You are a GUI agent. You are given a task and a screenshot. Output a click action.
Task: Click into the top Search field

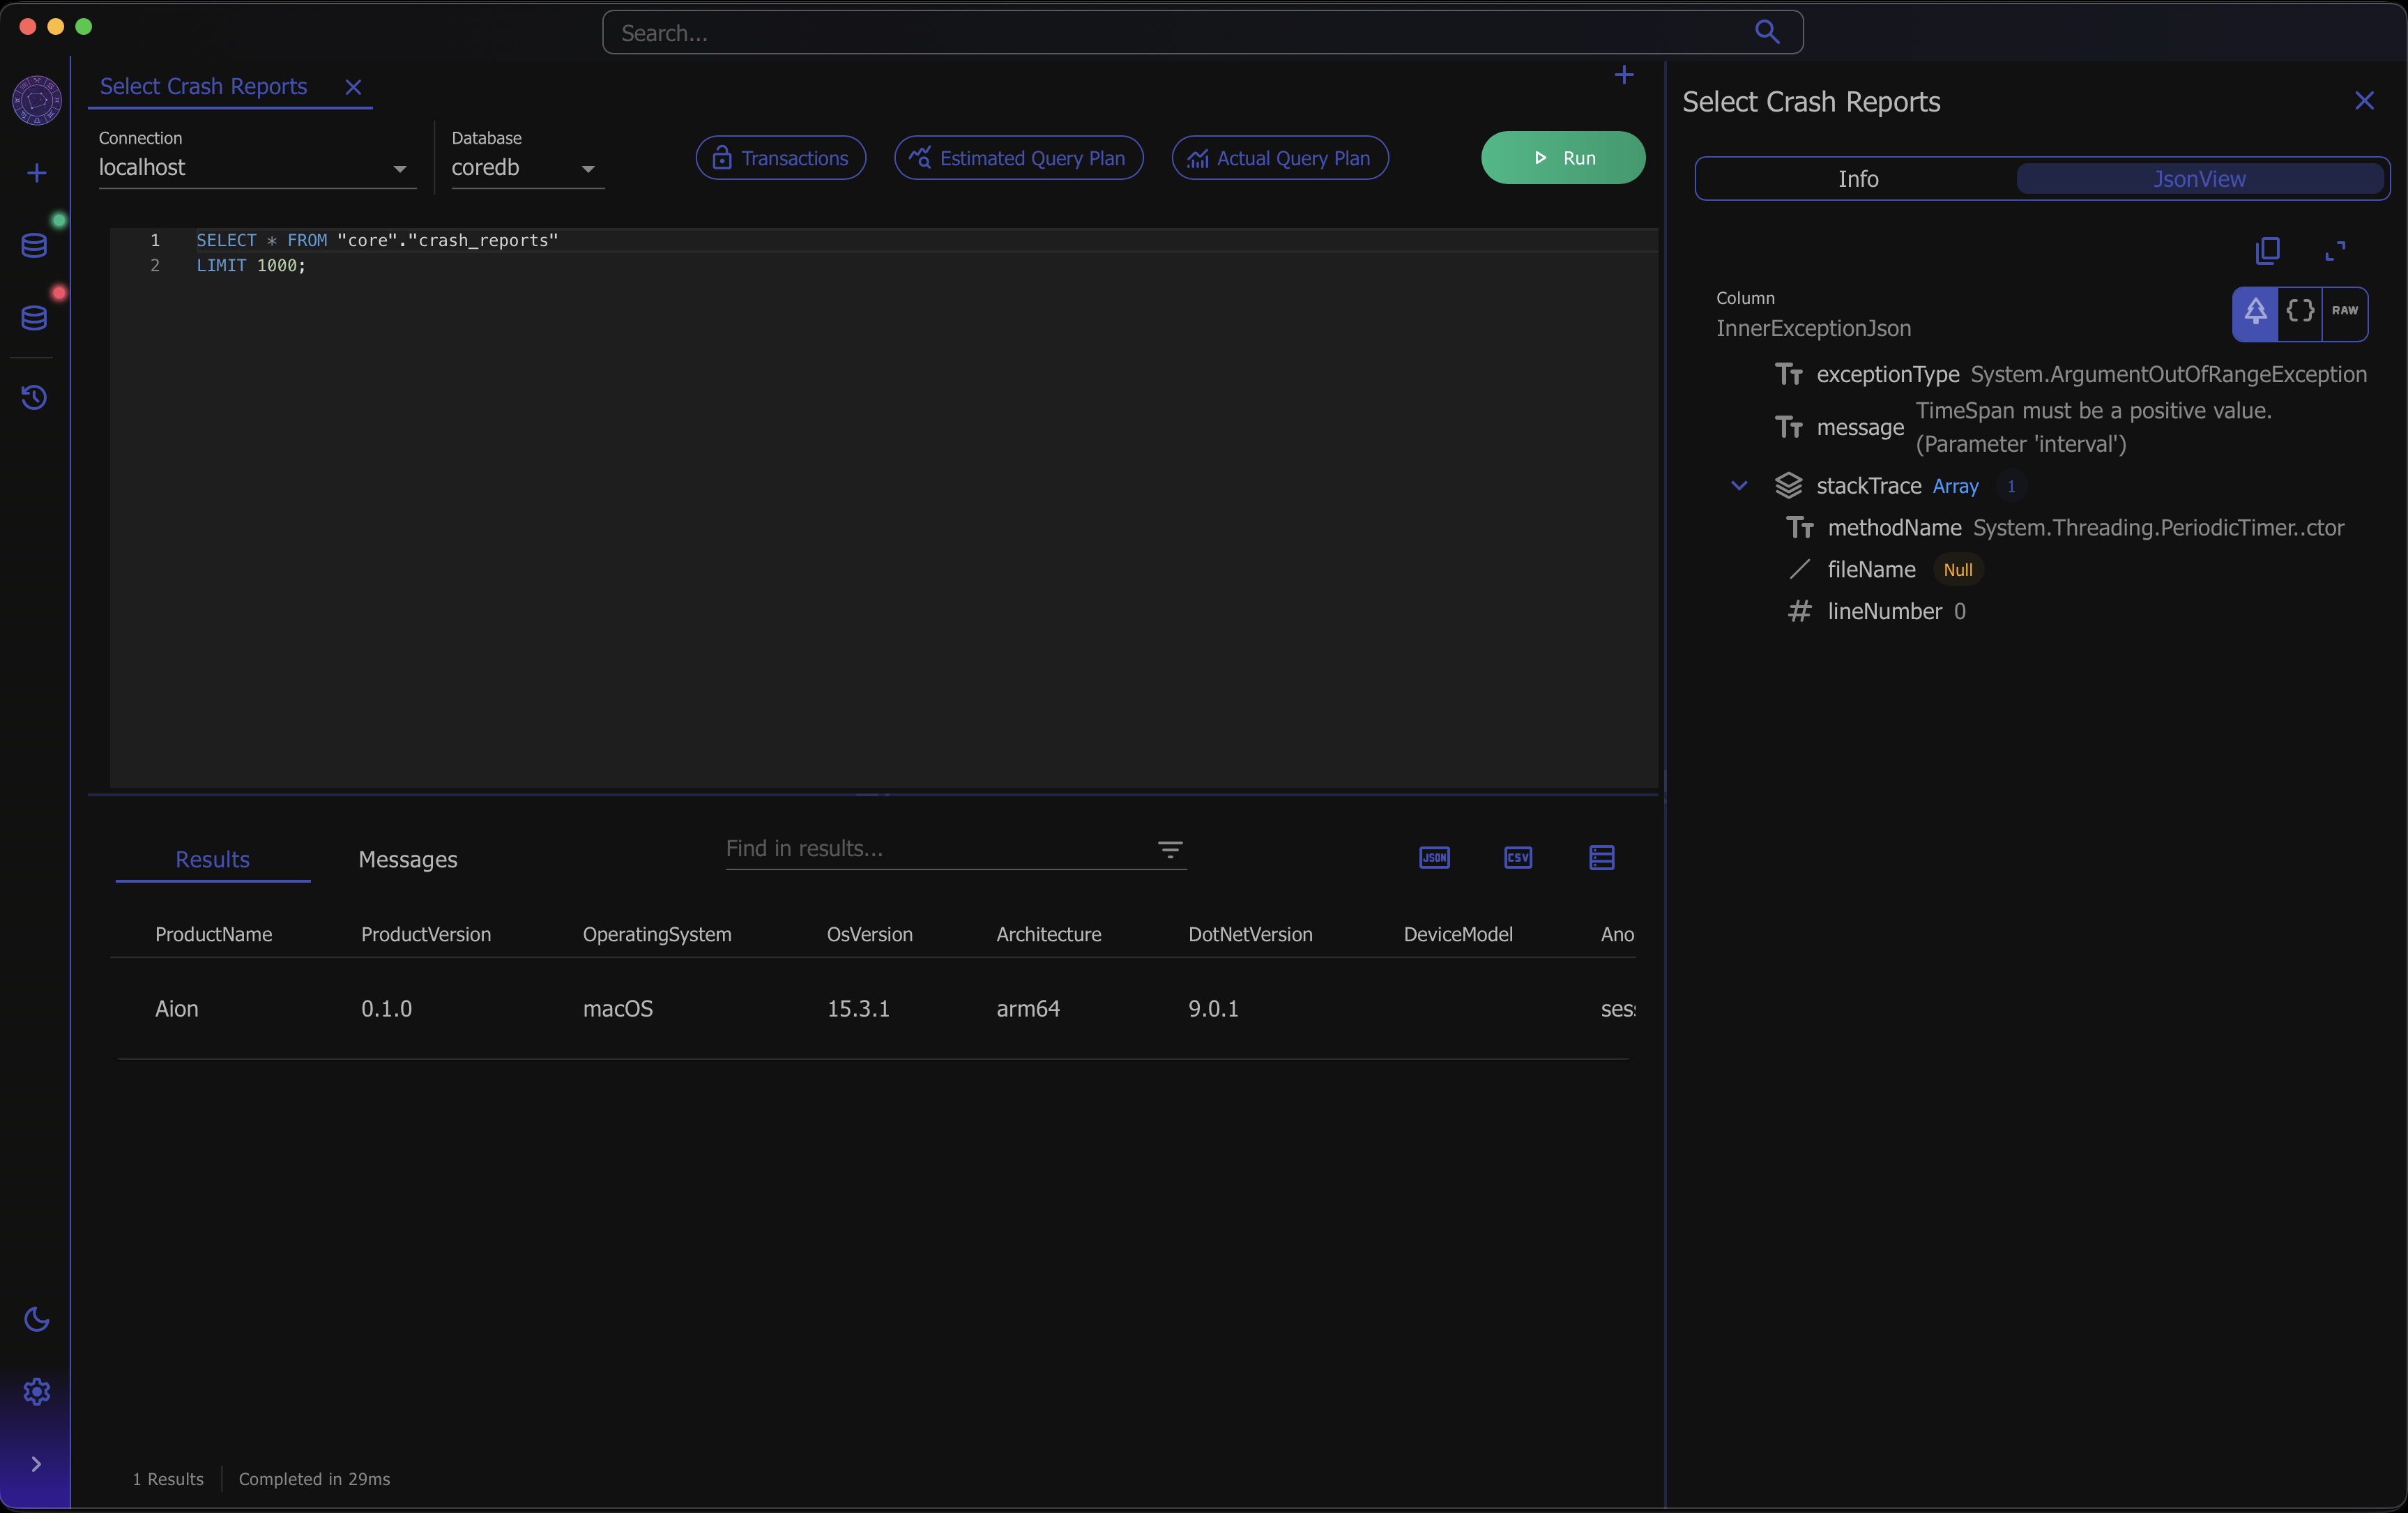tap(1203, 33)
